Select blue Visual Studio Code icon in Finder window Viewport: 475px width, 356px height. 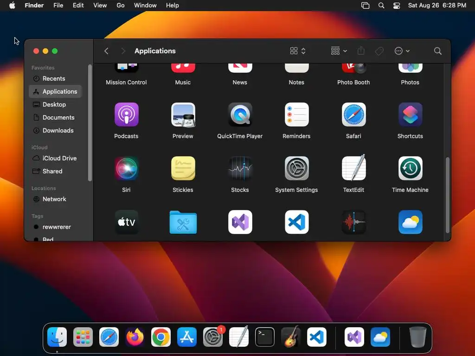[296, 222]
